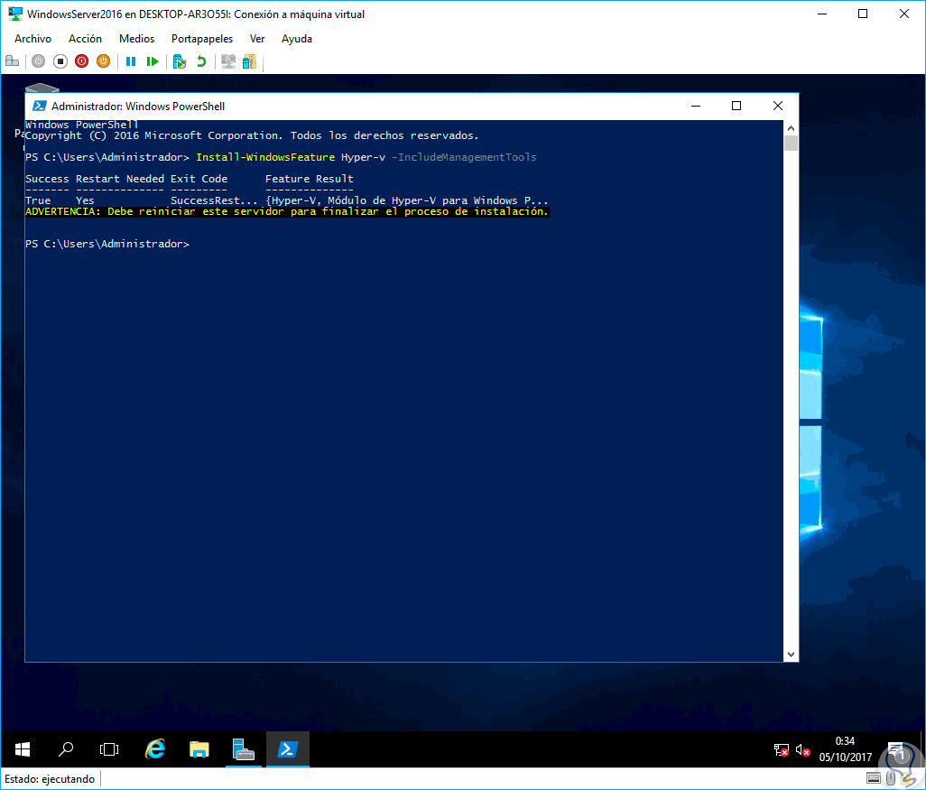Viewport: 926px width, 790px height.
Task: Open the Ver menu
Action: (257, 39)
